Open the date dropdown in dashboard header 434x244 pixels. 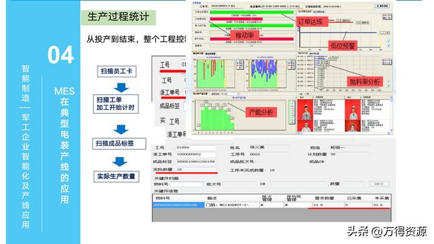332,6
